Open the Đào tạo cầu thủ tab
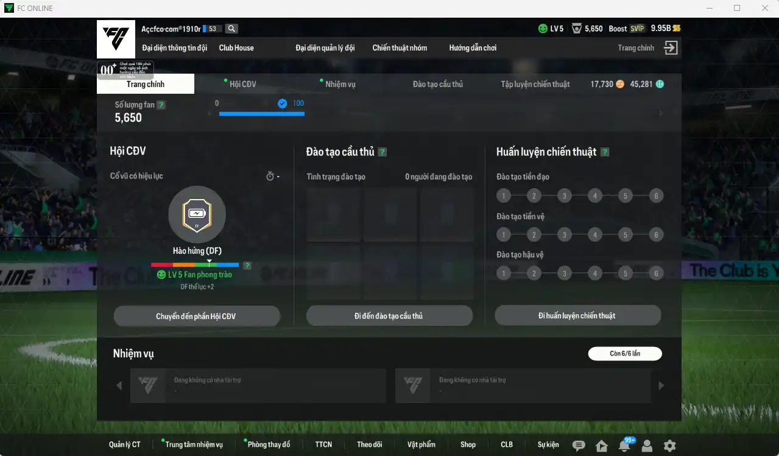 [x=438, y=84]
